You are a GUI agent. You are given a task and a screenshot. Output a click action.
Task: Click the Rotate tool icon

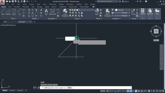(x=33, y=10)
